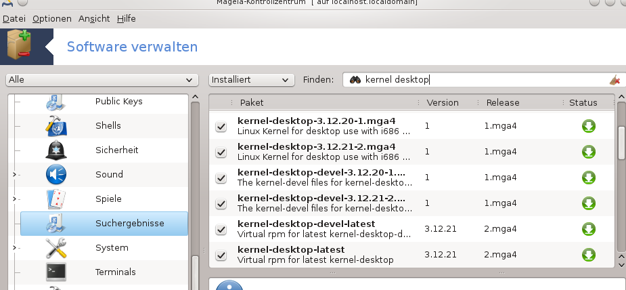Image resolution: width=626 pixels, height=290 pixels.
Task: Click status icon for kernel-desktop-devel-3.12.20-1
Action: pos(589,178)
